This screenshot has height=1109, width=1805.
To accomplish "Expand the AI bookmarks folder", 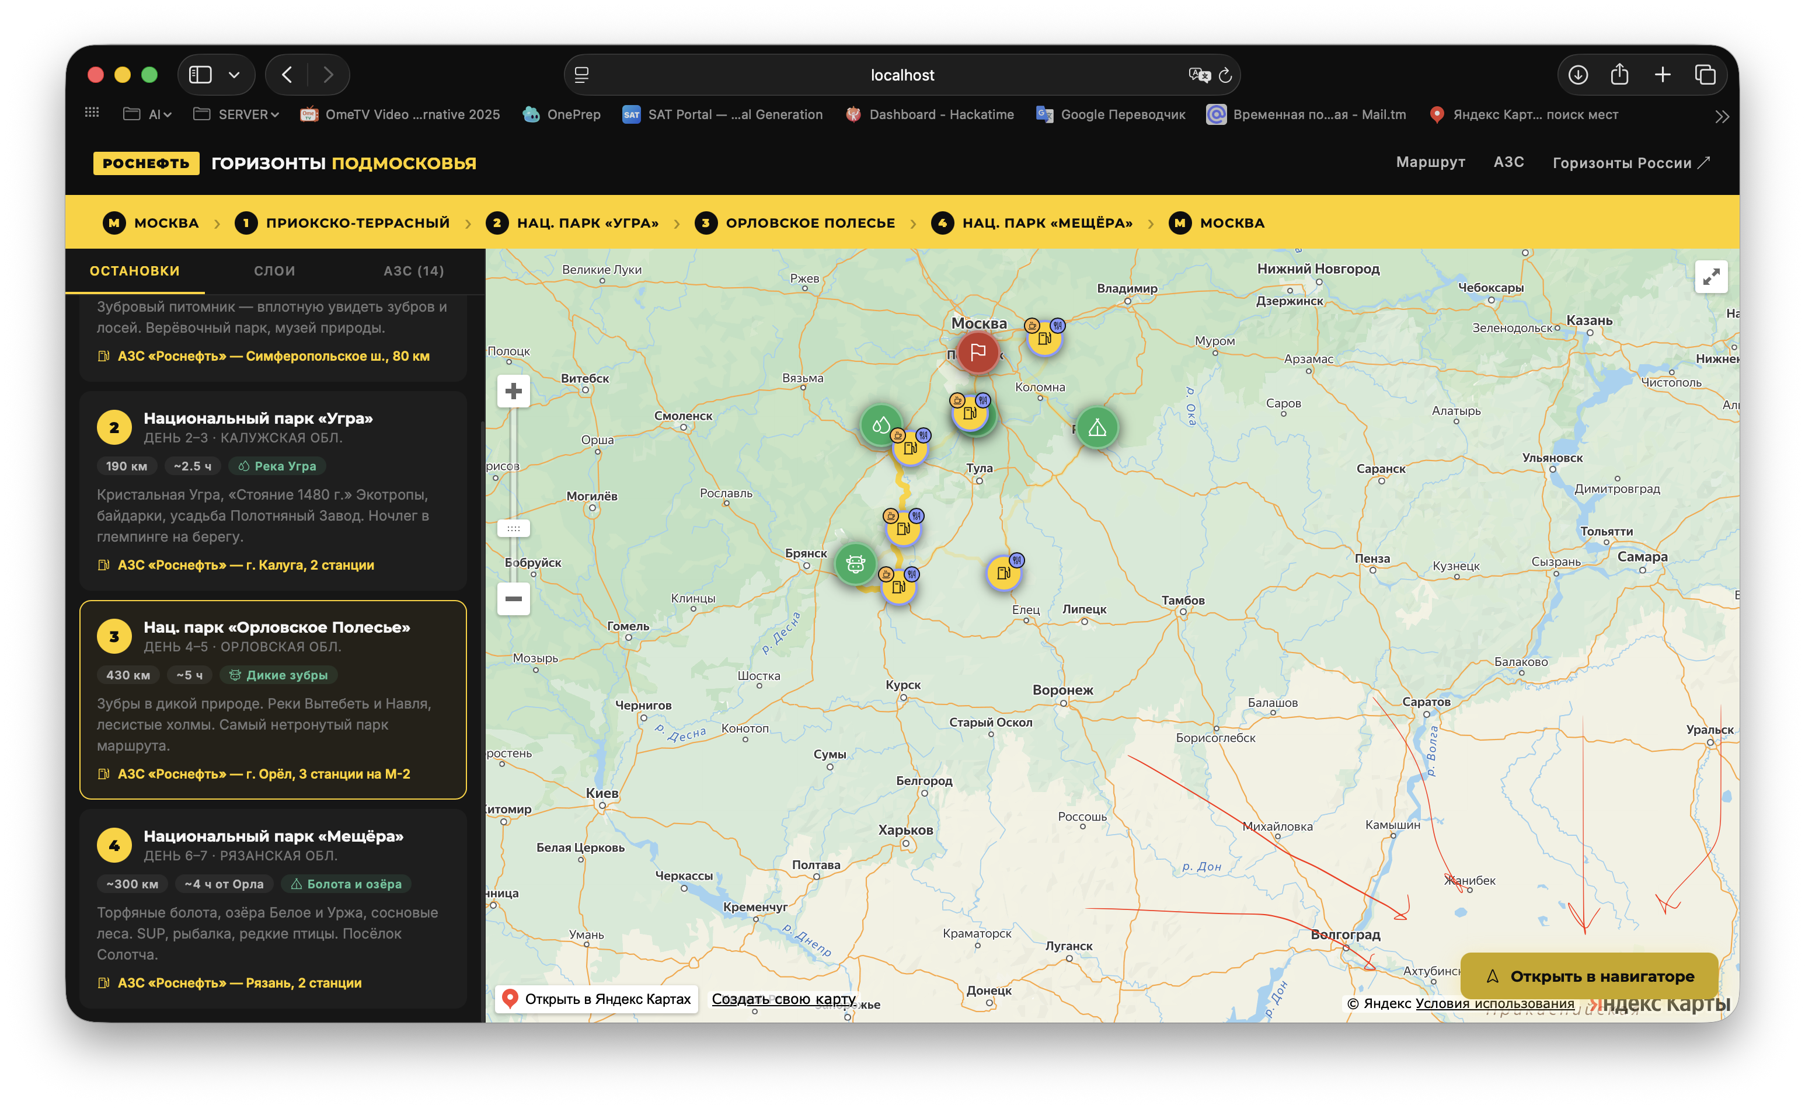I will (x=148, y=114).
